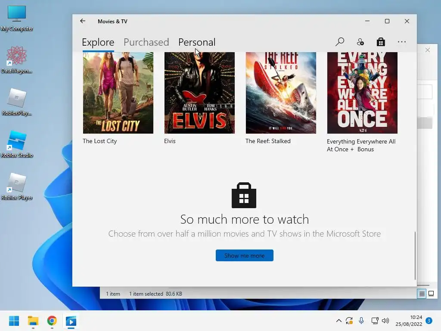441x331 pixels.
Task: Go back using the Movies & TV back arrow
Action: (83, 21)
